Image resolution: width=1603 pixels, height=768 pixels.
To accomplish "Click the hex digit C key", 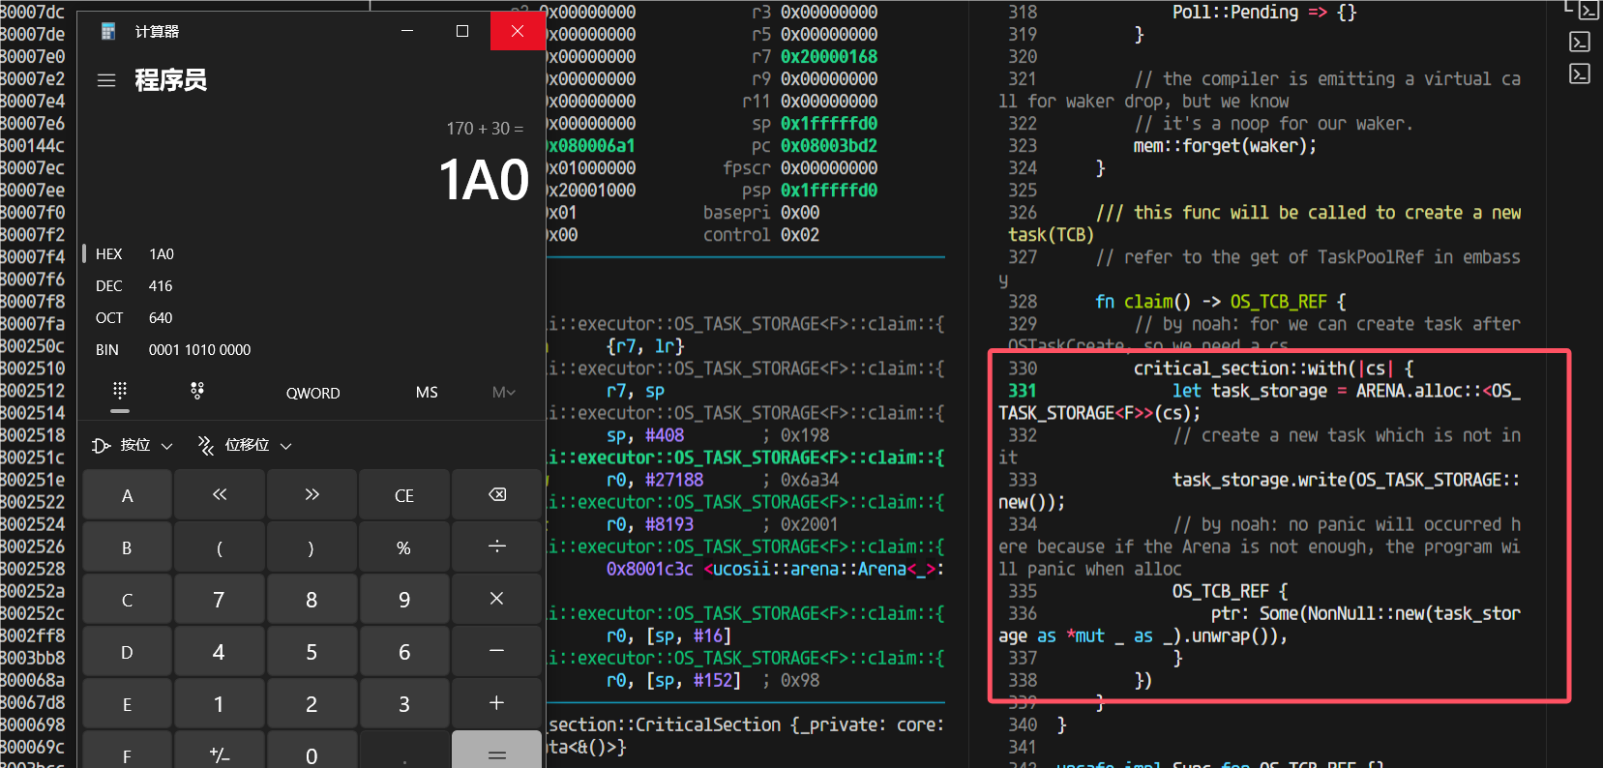I will click(x=127, y=600).
